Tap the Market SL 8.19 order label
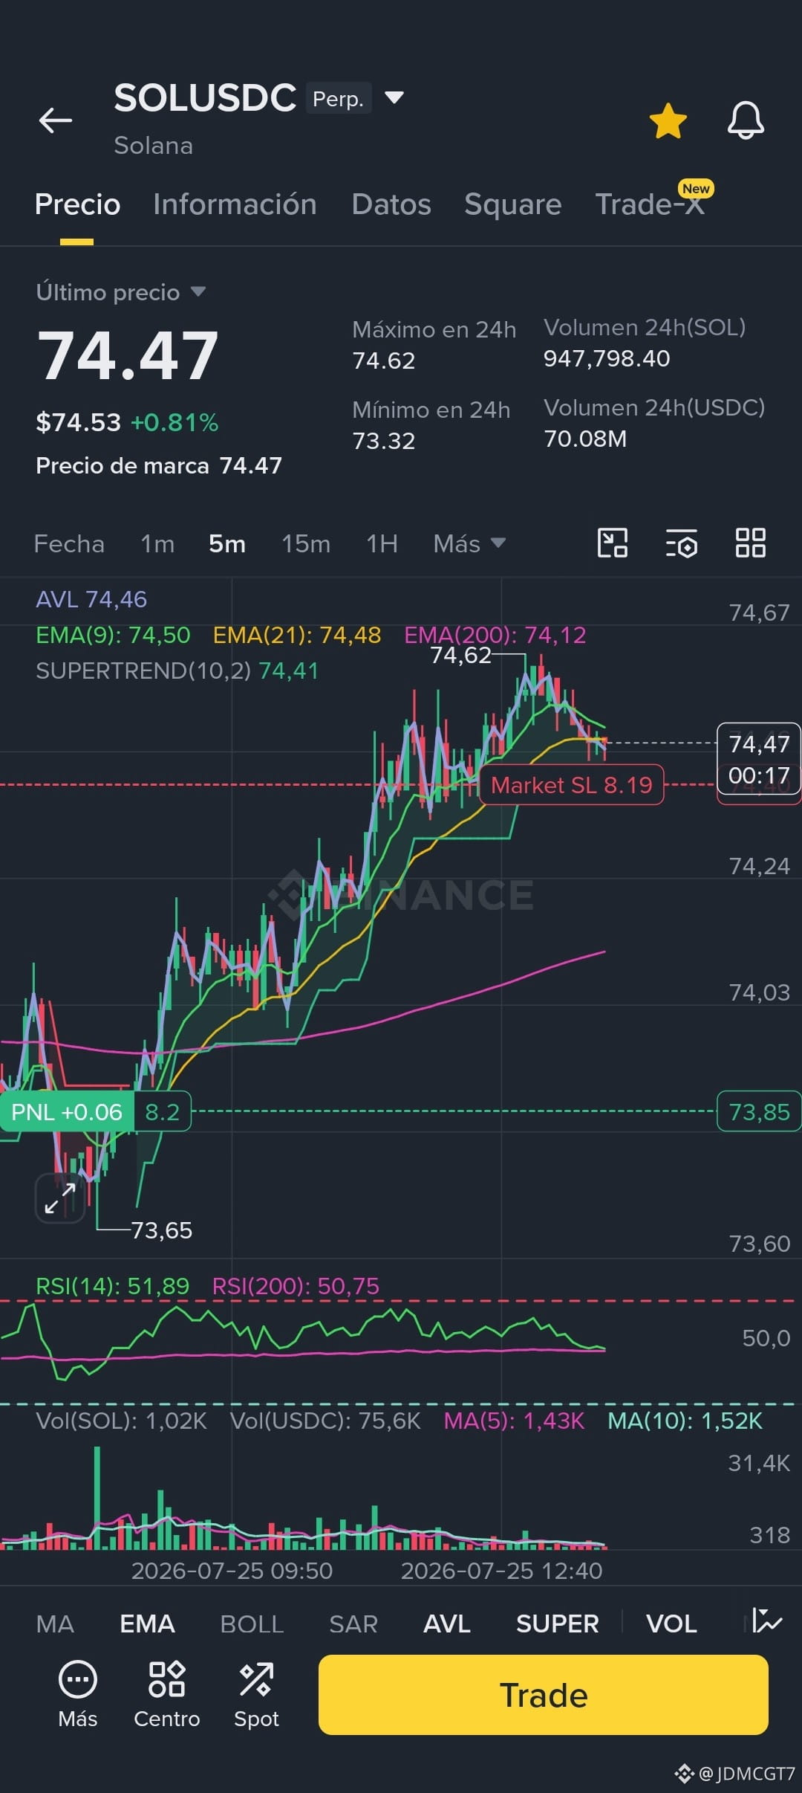This screenshot has height=1793, width=802. click(572, 785)
